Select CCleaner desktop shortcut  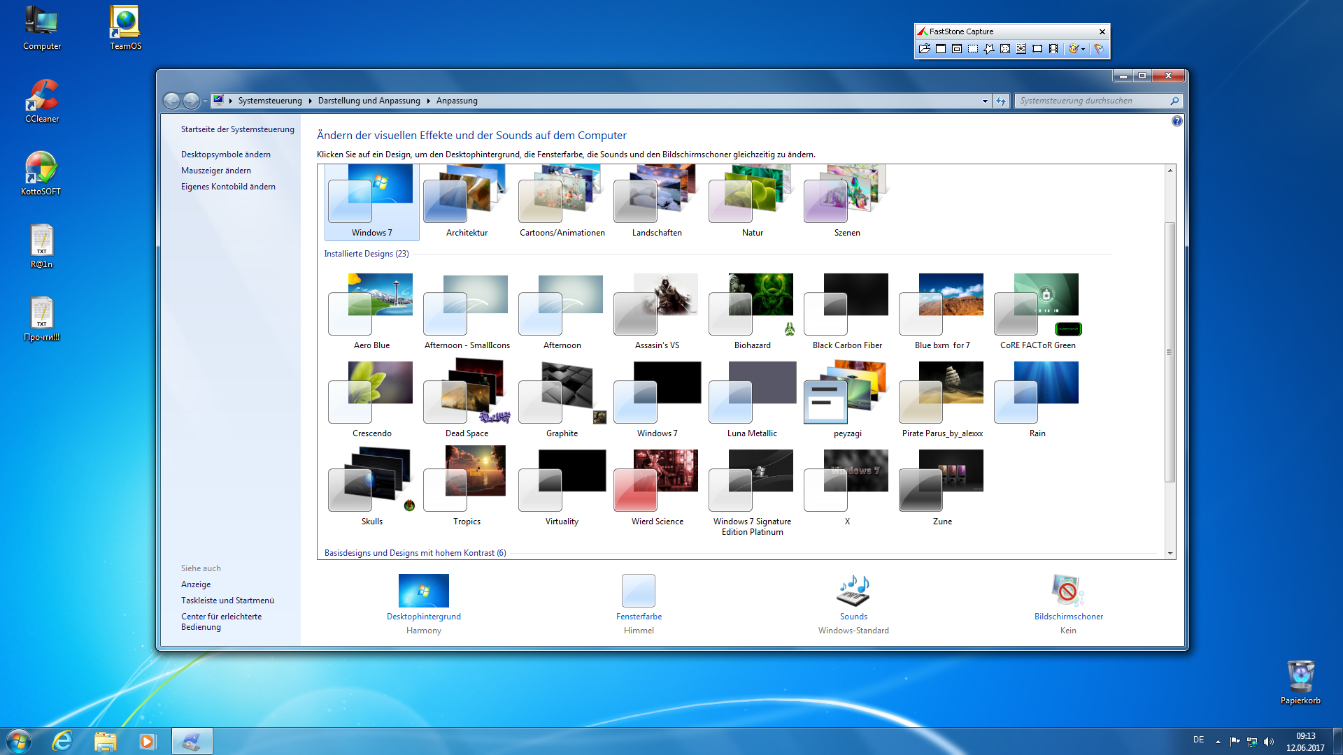coord(42,101)
